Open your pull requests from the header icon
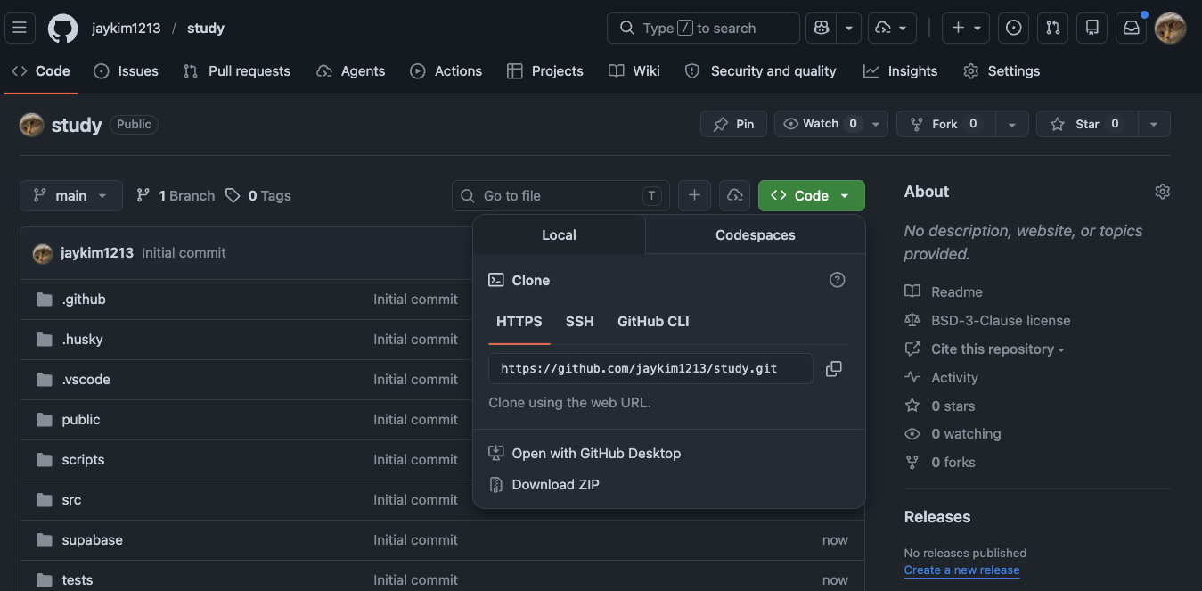 click(x=1052, y=29)
